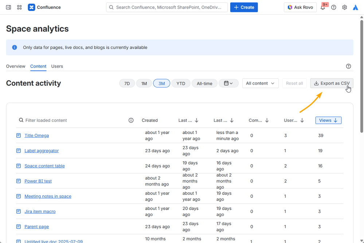
Task: Open the Power BI test link
Action: point(38,181)
